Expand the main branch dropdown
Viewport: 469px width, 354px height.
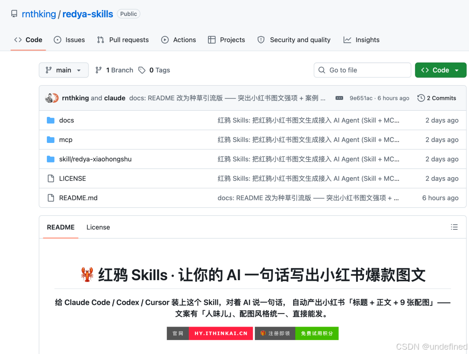click(64, 70)
